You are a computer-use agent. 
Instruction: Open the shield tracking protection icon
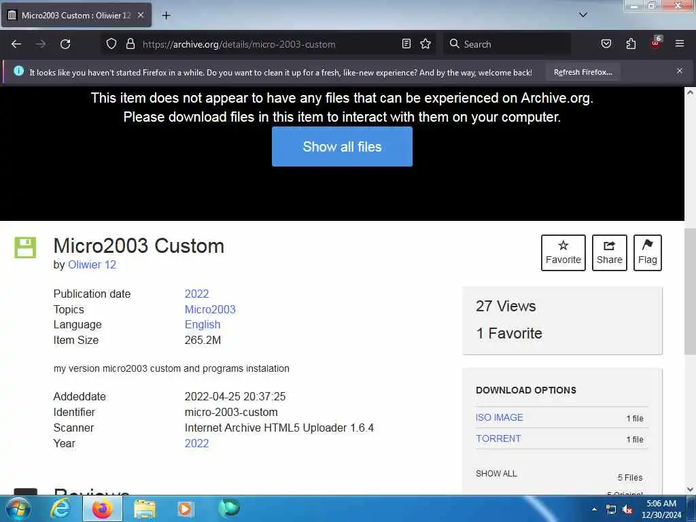[111, 43]
